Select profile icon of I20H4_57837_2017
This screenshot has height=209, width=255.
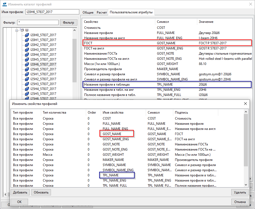point(27,55)
